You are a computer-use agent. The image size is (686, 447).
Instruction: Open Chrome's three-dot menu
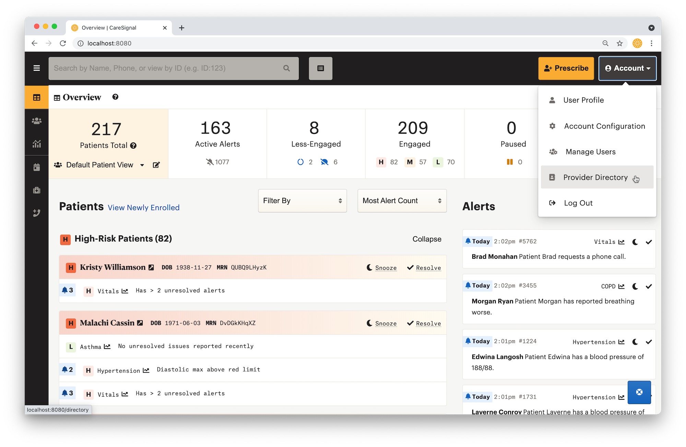[x=651, y=43]
